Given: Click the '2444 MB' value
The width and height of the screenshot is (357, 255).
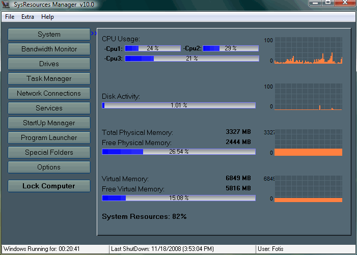Looking at the screenshot, I should [238, 142].
